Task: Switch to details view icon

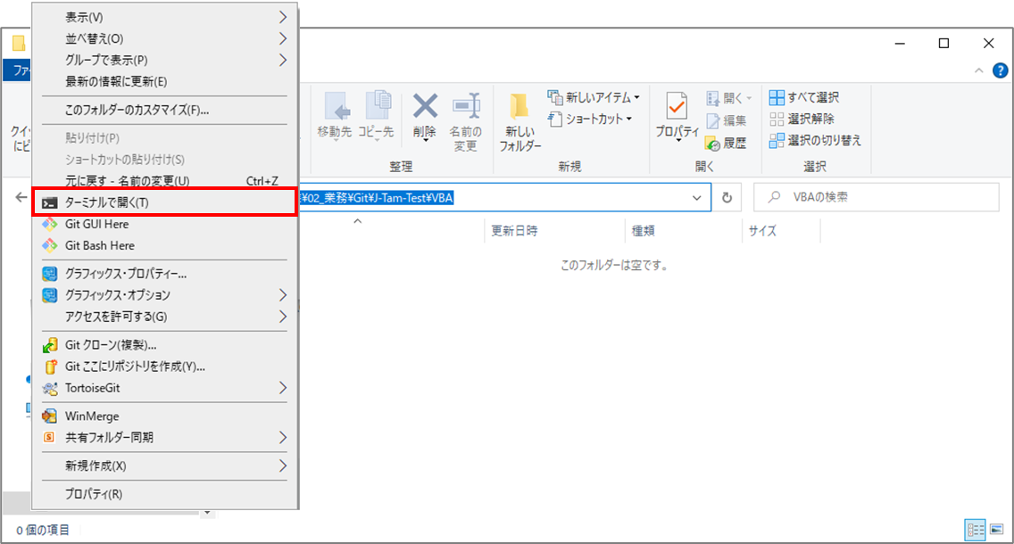Action: coord(976,530)
